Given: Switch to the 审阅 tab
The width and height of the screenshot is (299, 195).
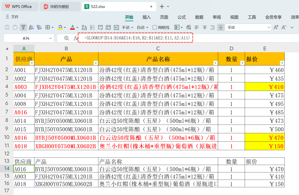Looking at the screenshot, I should coord(217,17).
